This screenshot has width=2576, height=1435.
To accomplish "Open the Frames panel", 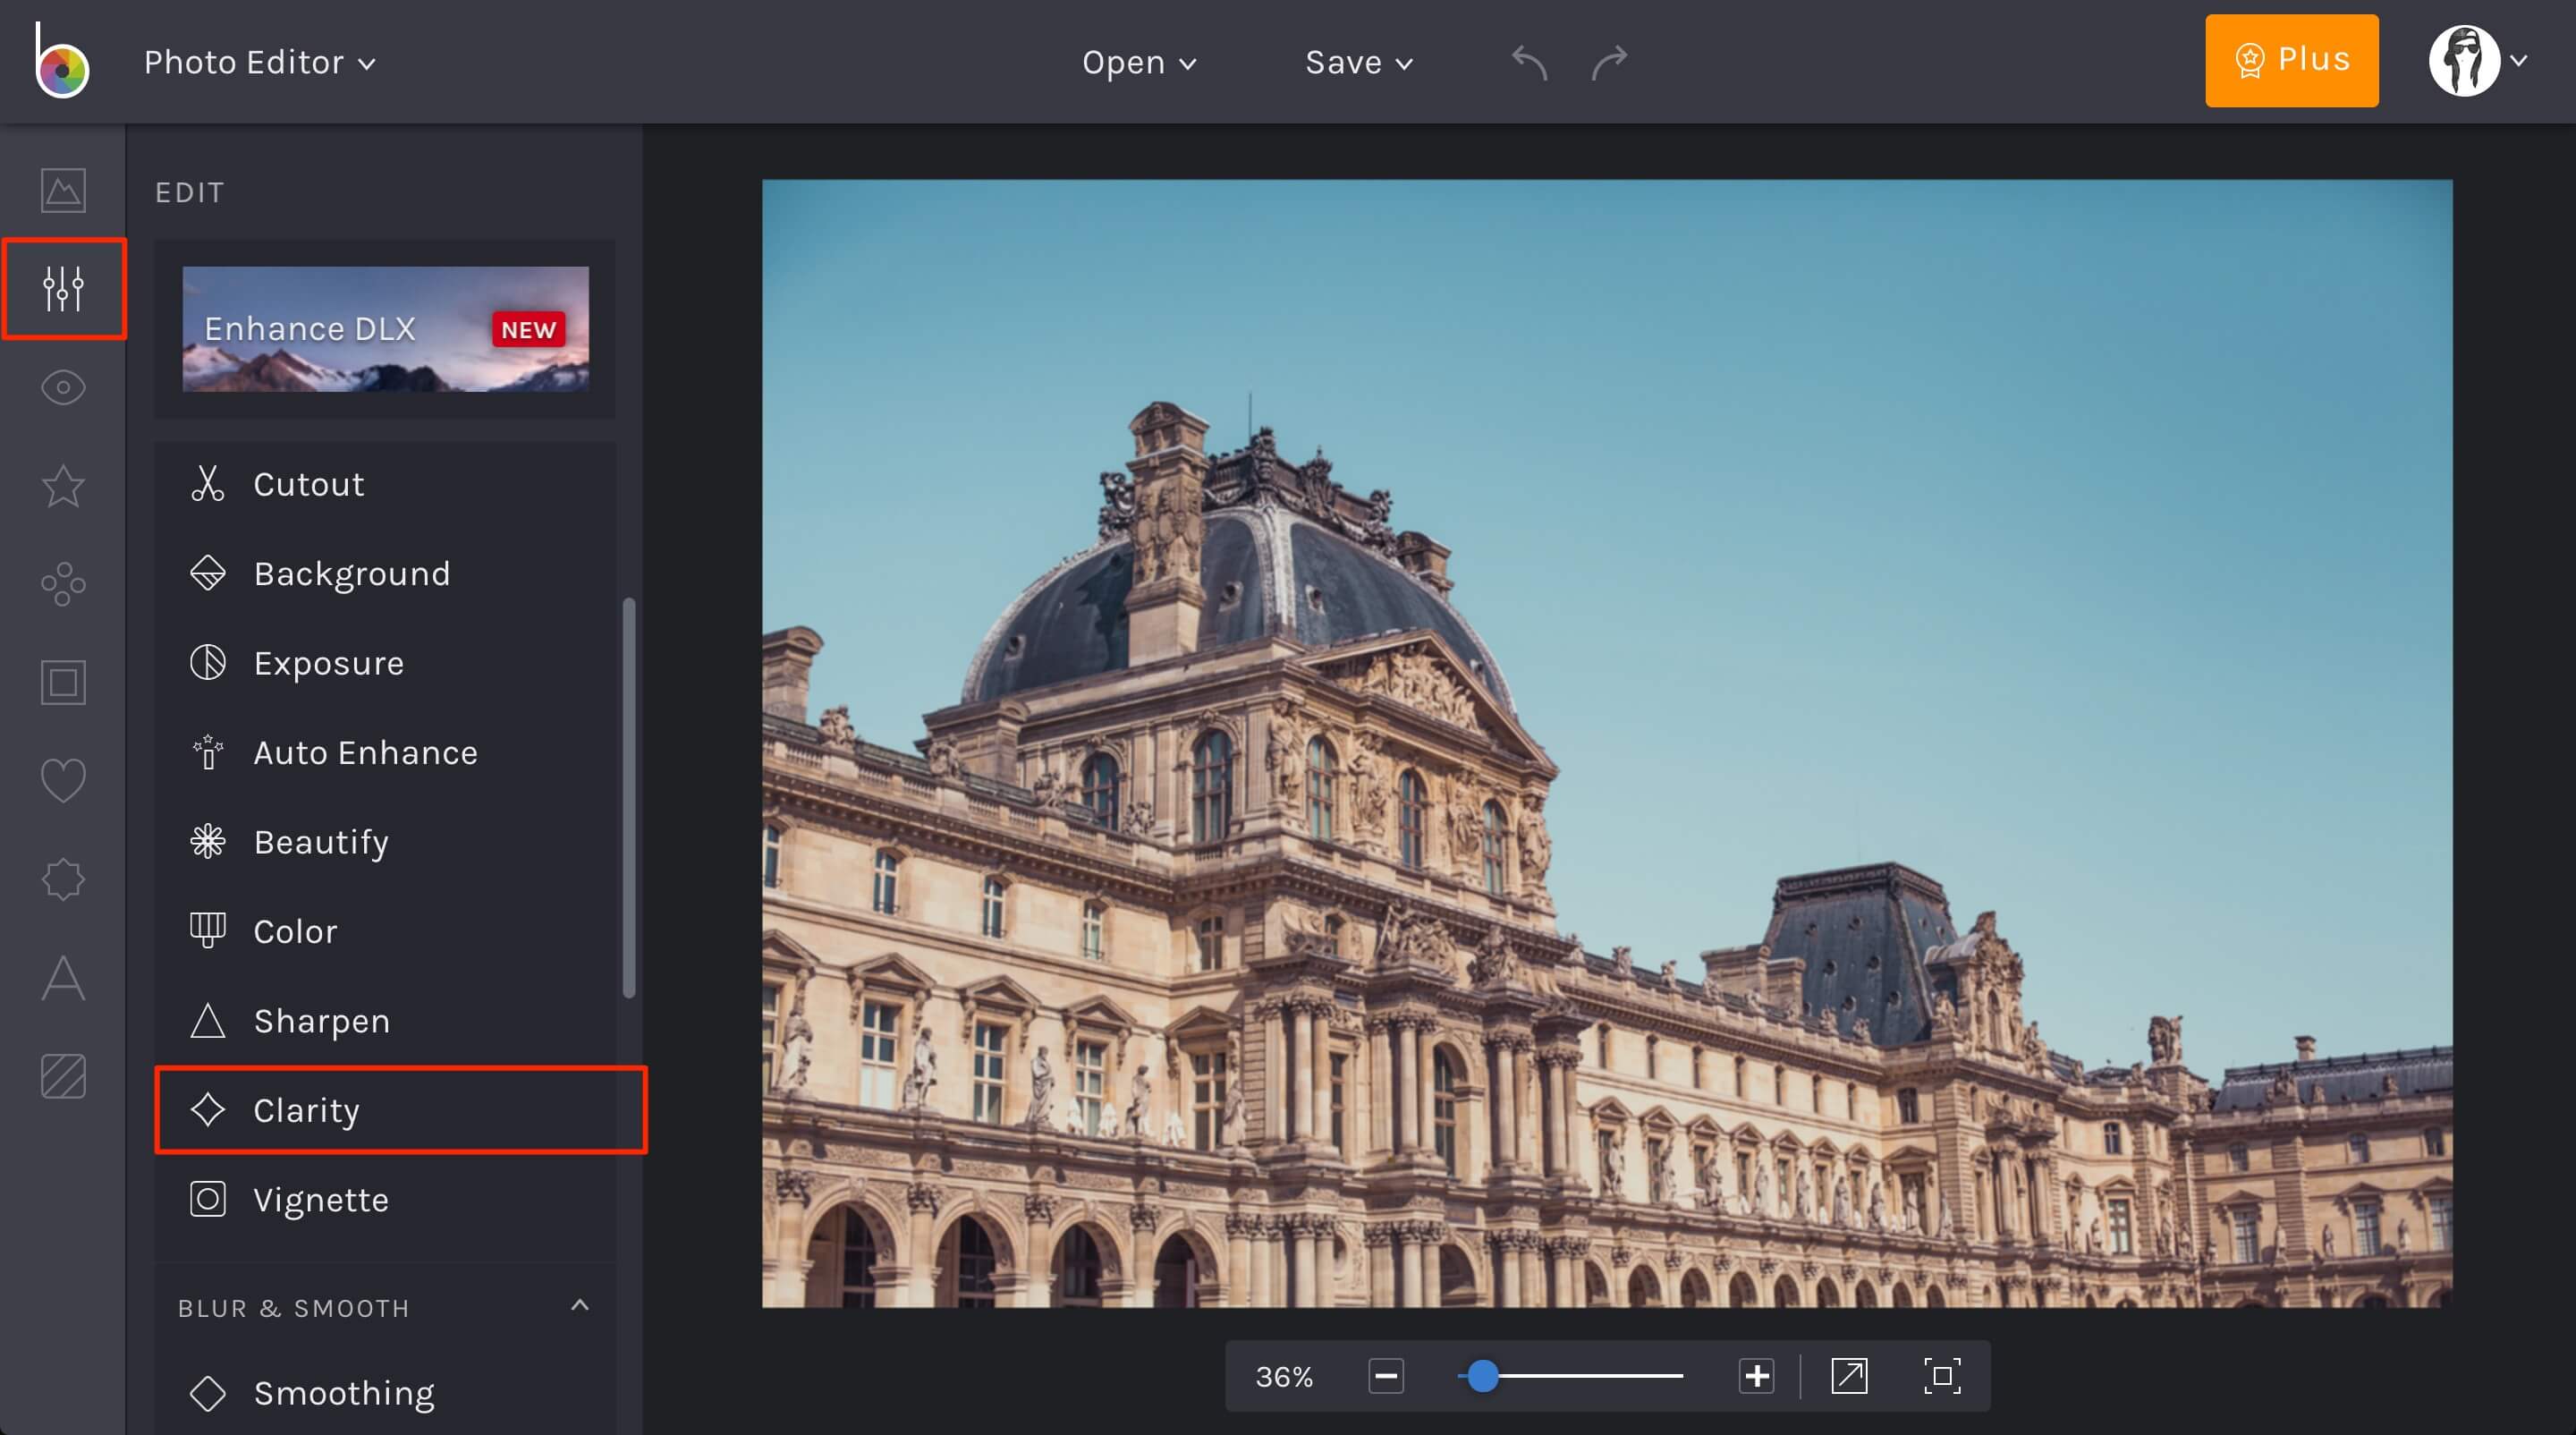I will [63, 682].
